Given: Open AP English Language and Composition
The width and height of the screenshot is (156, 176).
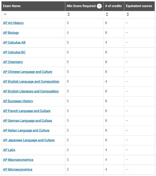Looking at the screenshot, I should point(31,82).
